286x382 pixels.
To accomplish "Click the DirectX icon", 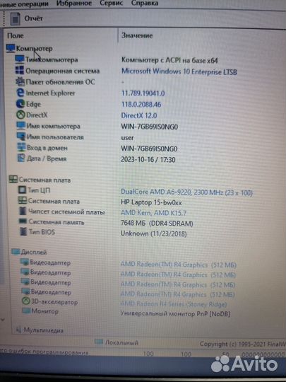I will pos(20,115).
